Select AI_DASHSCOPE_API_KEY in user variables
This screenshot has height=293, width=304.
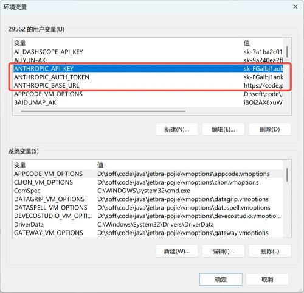[x=148, y=52]
